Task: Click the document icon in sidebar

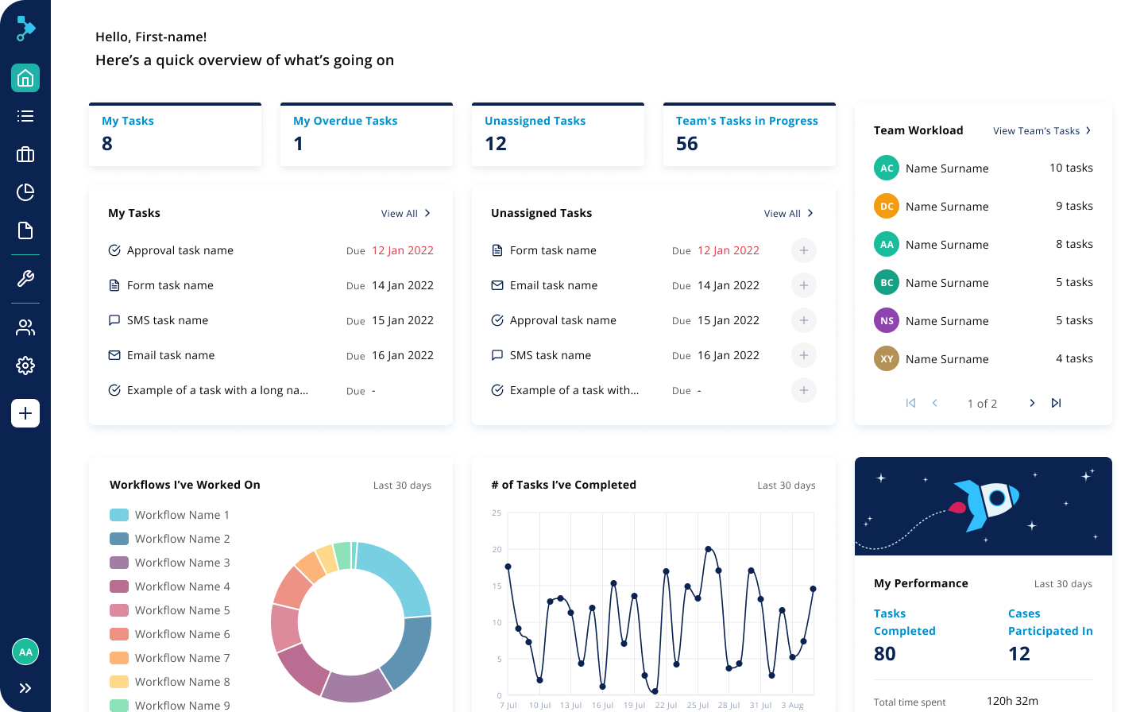Action: coord(25,230)
